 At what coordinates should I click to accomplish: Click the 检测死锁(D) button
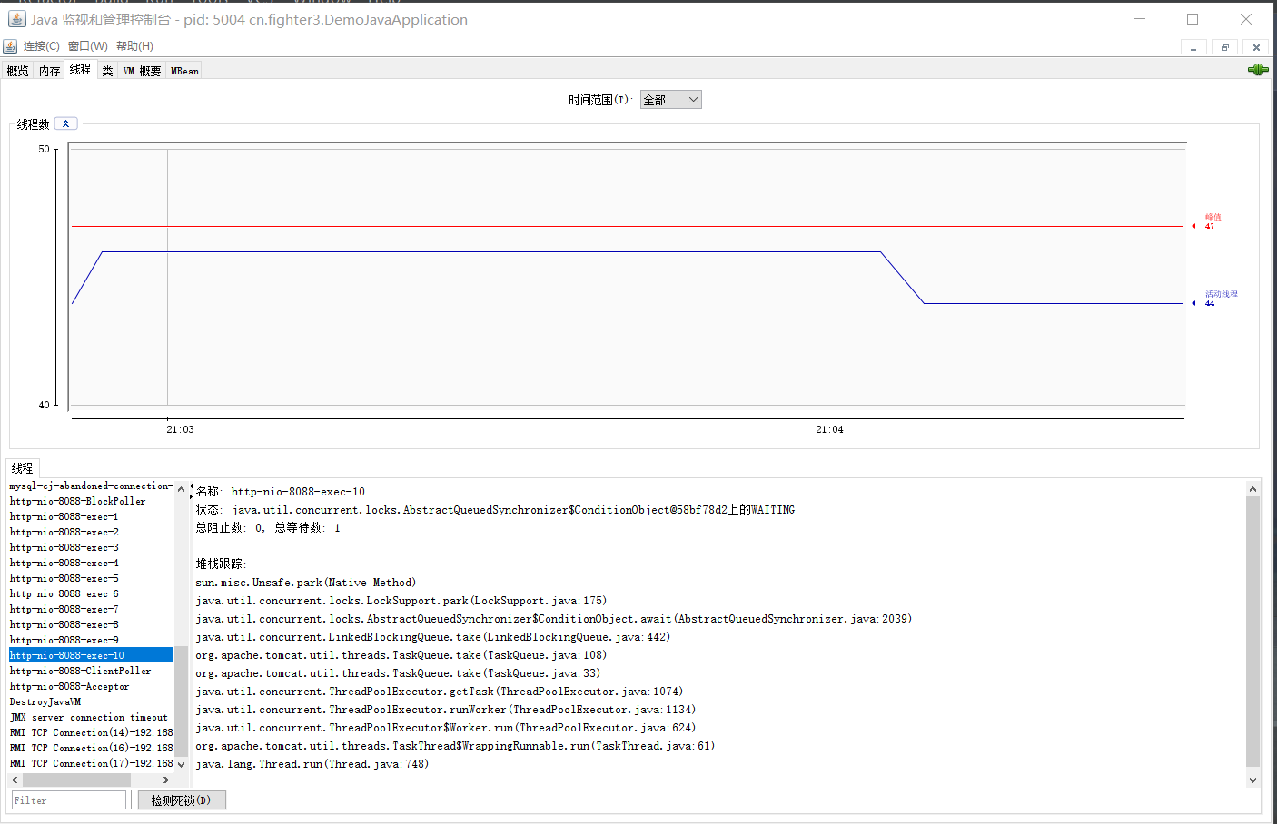181,800
